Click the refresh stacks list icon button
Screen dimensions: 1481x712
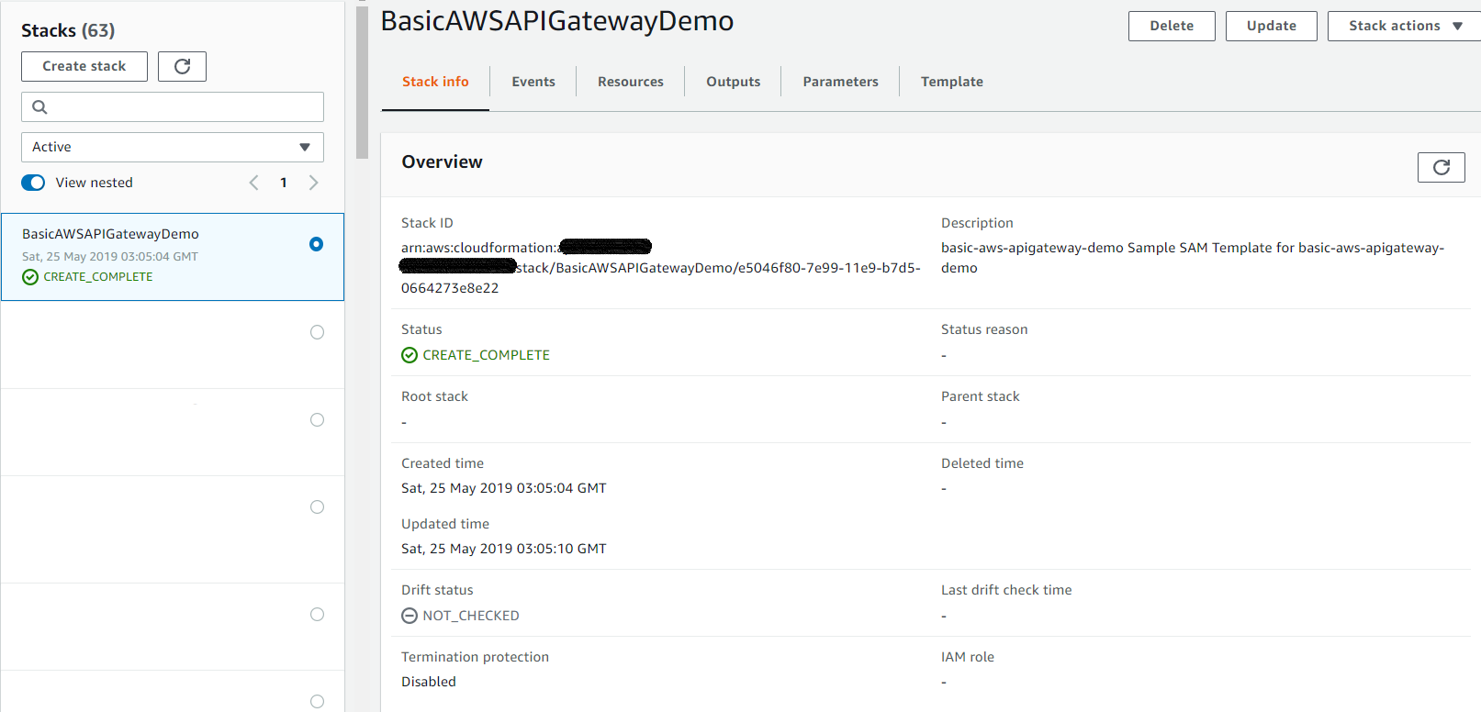(x=182, y=66)
